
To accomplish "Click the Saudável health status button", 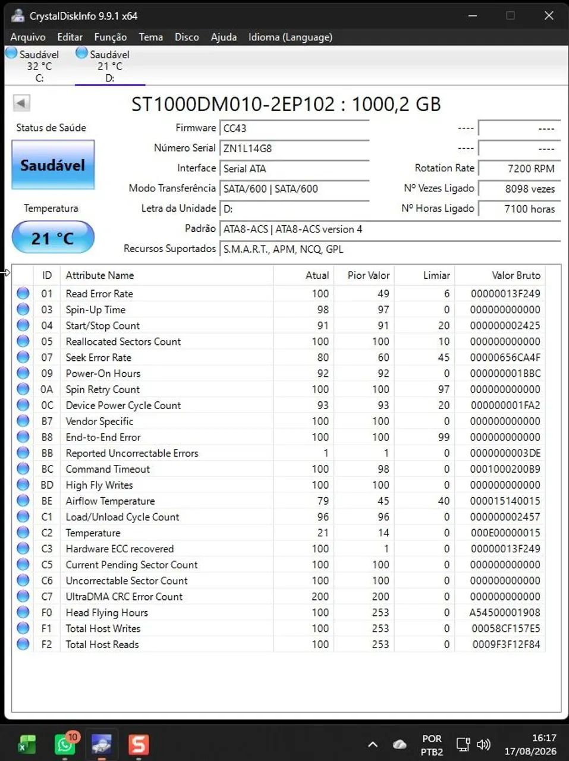I will pyautogui.click(x=53, y=165).
